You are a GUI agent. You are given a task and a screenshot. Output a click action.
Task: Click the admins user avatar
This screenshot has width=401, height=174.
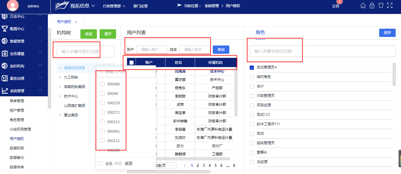(x=10, y=6)
